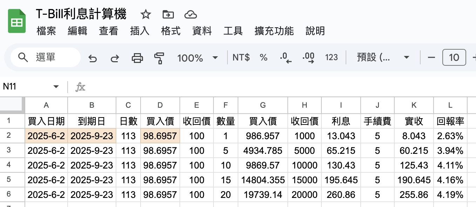Image resolution: width=476 pixels, height=207 pixels.
Task: Select 收回價 cell showing 10000
Action: 305,165
